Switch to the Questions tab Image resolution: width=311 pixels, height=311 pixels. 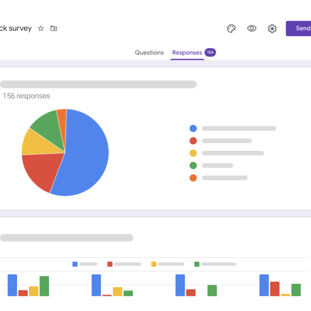[149, 53]
